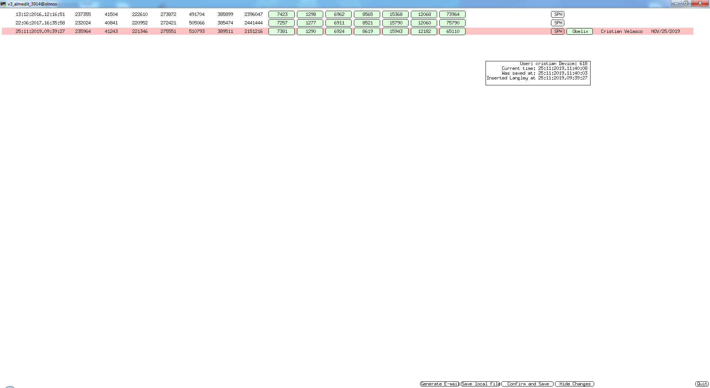The height and width of the screenshot is (388, 710).
Task: Click value 40841
Action: (111, 23)
